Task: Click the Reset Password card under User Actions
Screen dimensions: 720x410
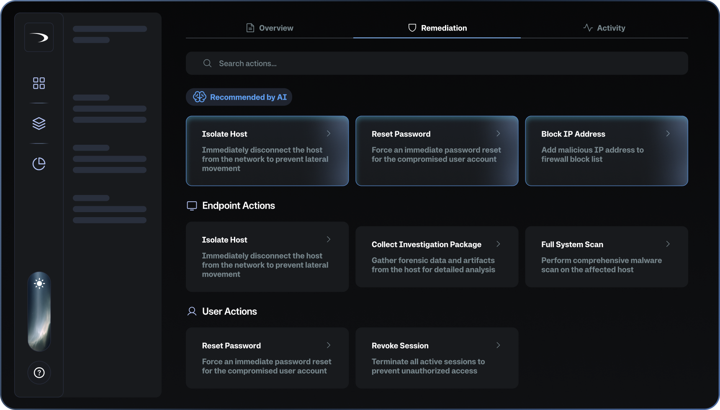Action: pyautogui.click(x=267, y=358)
